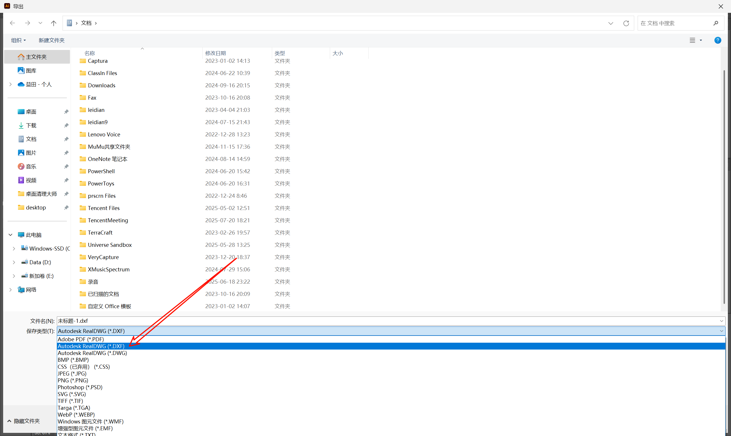Viewport: 731px width, 436px height.
Task: Expand the address bar history dropdown
Action: pyautogui.click(x=610, y=23)
